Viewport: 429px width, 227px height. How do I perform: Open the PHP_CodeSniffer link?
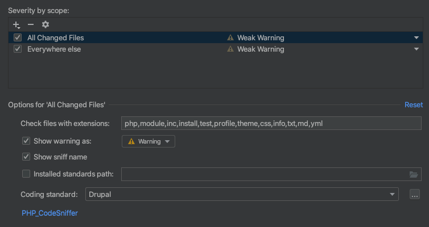pyautogui.click(x=49, y=213)
